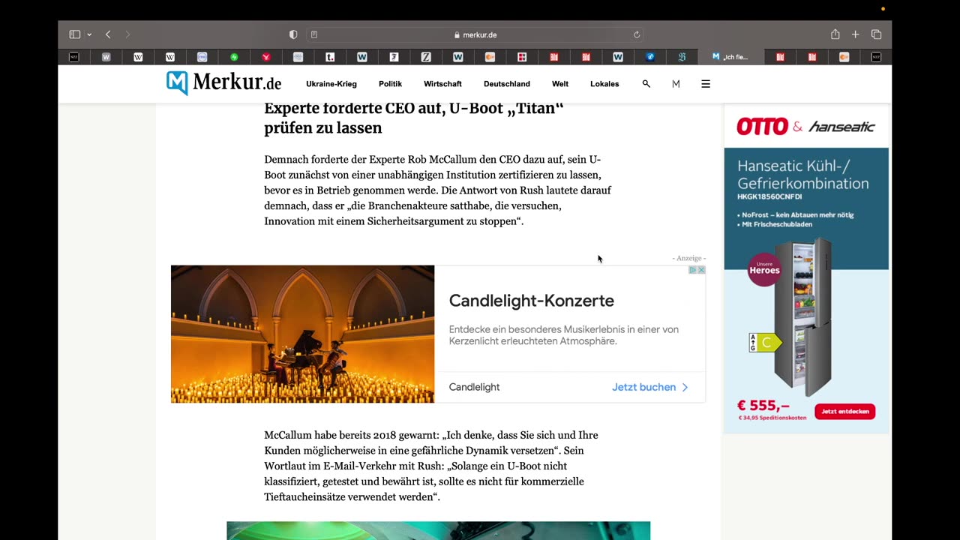Screen dimensions: 960x540
Task: Click the Merkur.de logo
Action: tap(223, 83)
